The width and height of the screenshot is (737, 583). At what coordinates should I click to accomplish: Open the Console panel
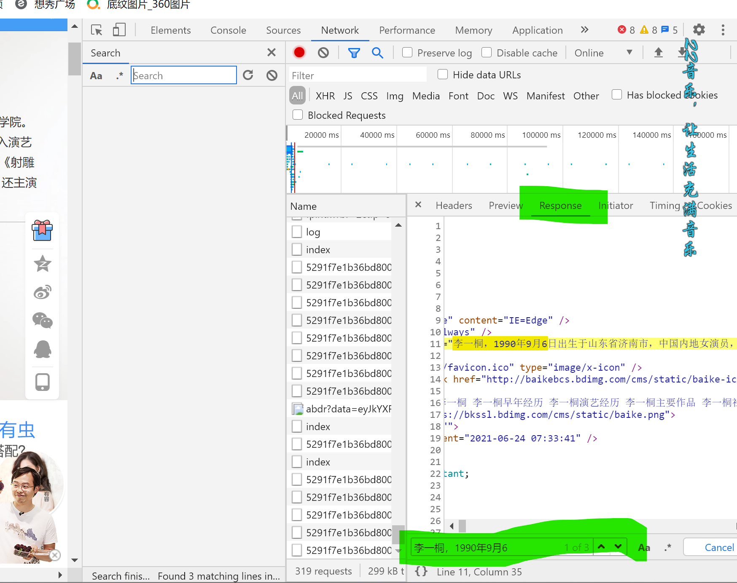pos(228,29)
